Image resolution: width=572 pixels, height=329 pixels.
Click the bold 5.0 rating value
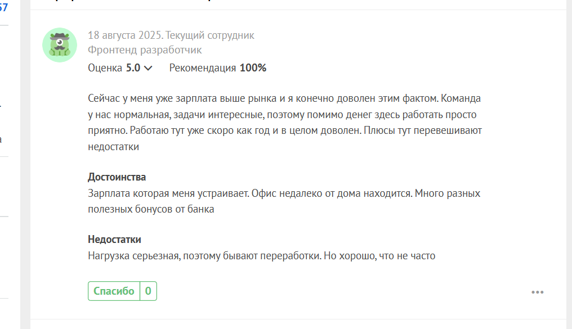(x=133, y=67)
